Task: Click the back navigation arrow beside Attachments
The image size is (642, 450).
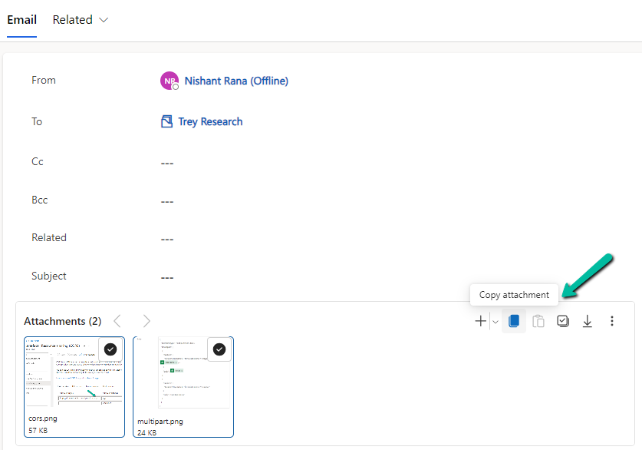Action: click(117, 321)
